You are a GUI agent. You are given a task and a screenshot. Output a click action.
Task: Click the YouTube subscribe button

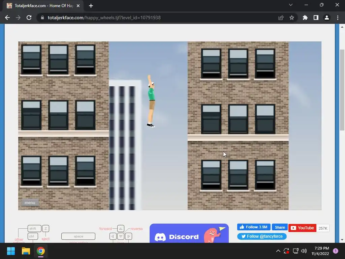coord(302,228)
